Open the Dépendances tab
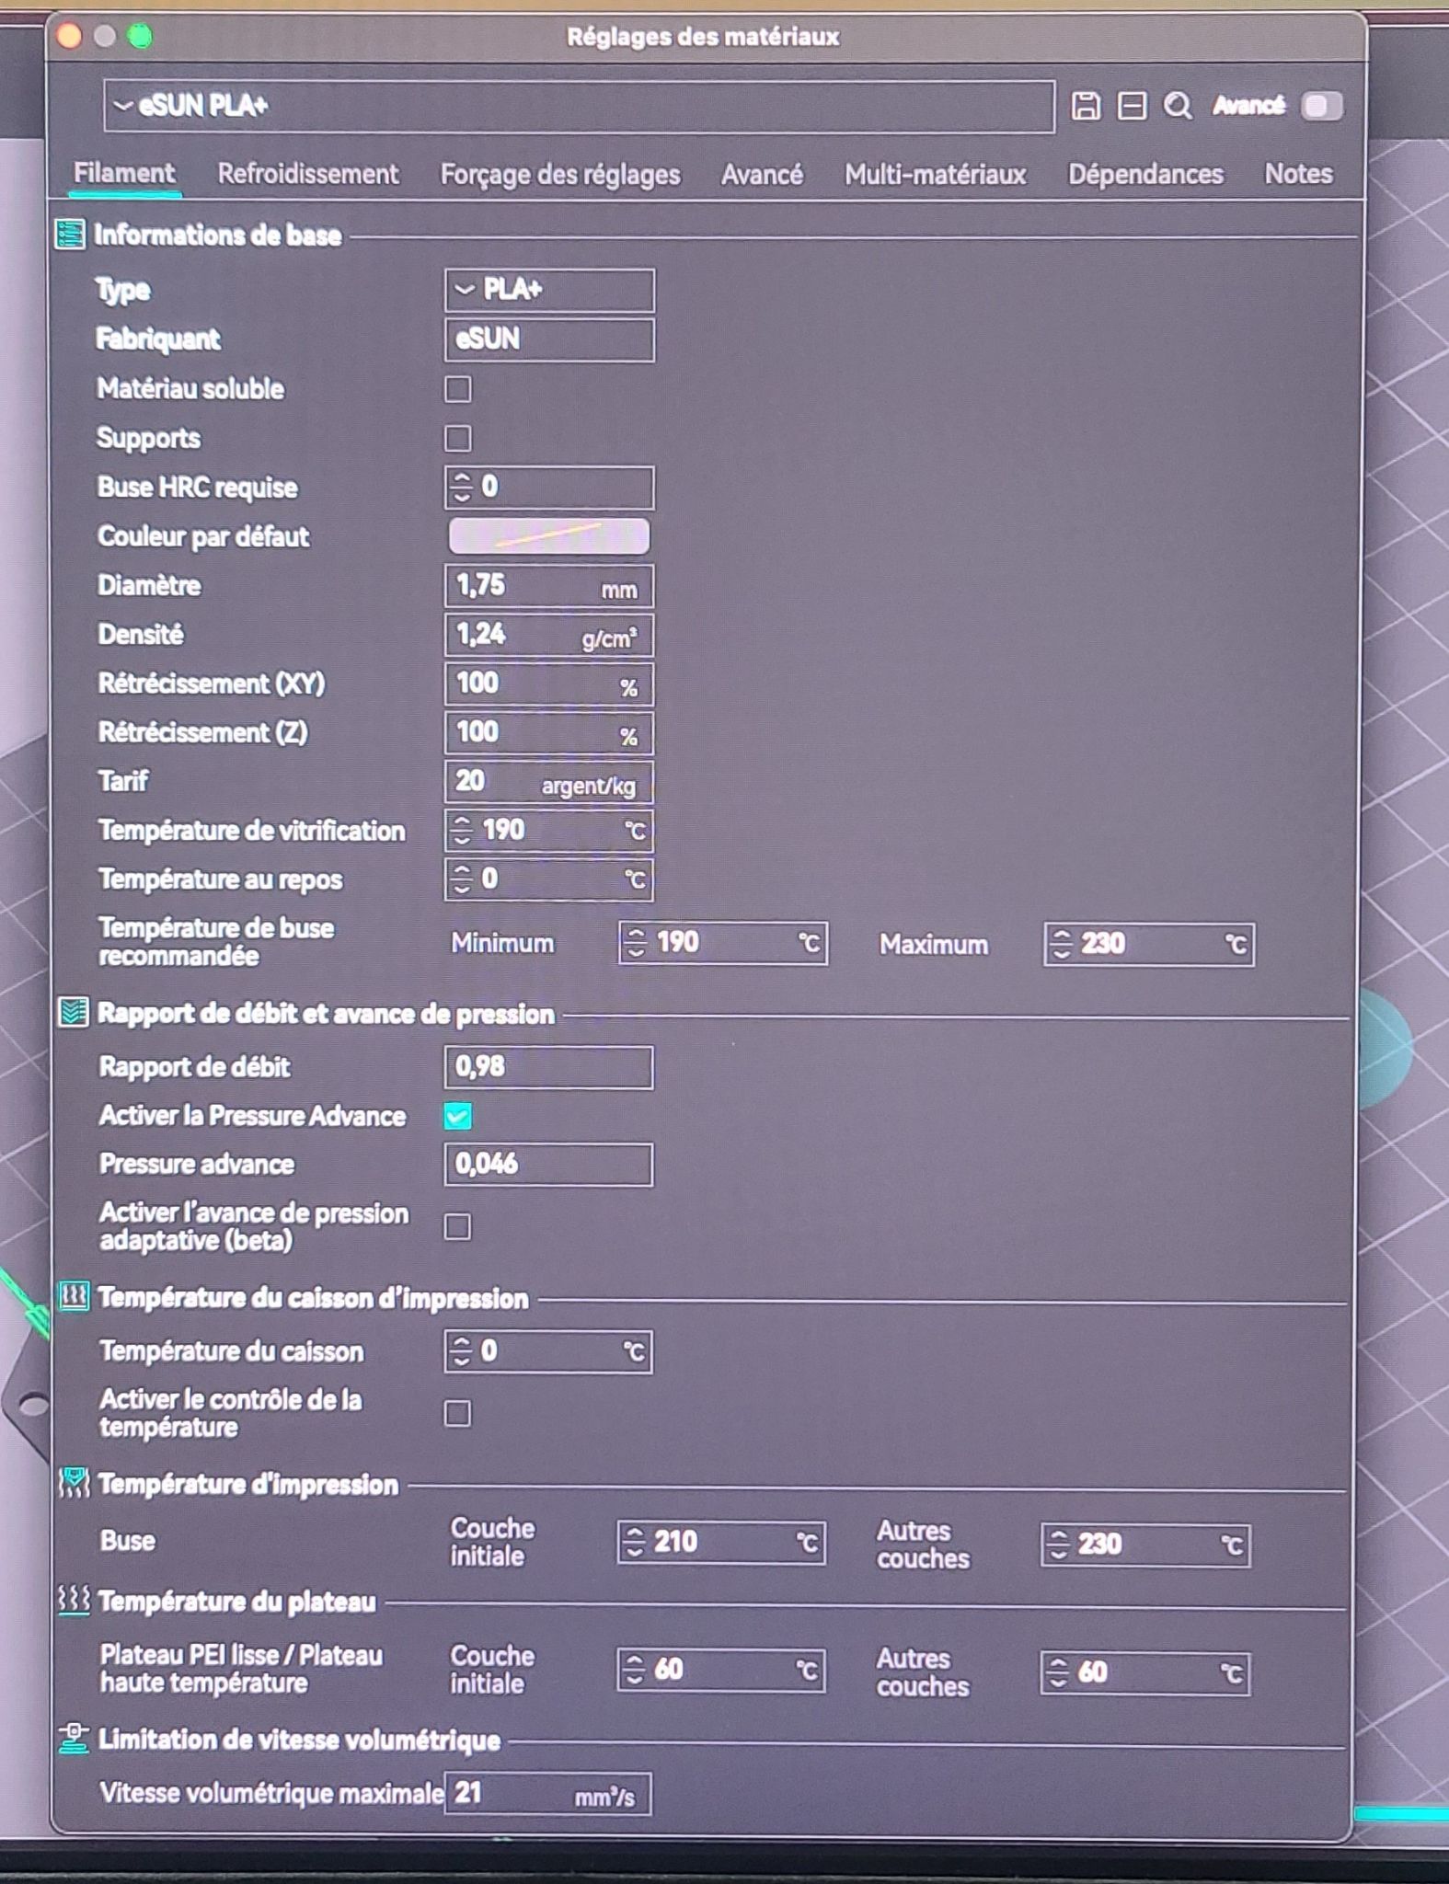1449x1884 pixels. click(1145, 174)
